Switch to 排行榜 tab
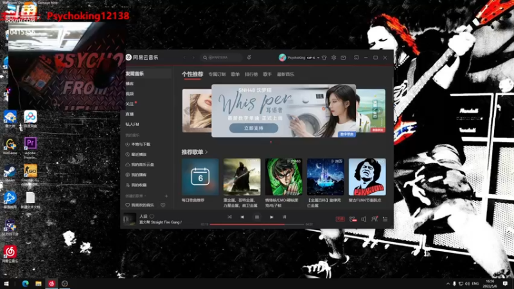 tap(251, 74)
